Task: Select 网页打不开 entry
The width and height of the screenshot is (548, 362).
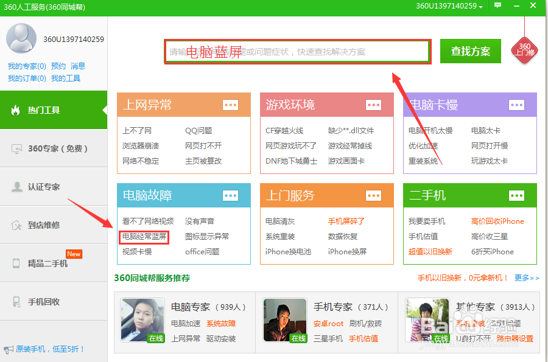Action: [203, 145]
